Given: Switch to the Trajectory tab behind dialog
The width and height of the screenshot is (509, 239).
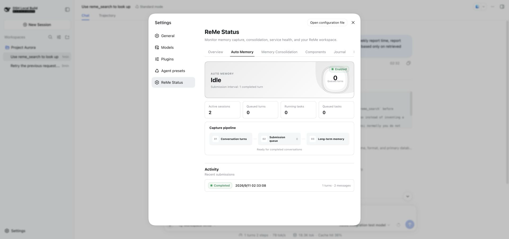Looking at the screenshot, I should pos(107,15).
